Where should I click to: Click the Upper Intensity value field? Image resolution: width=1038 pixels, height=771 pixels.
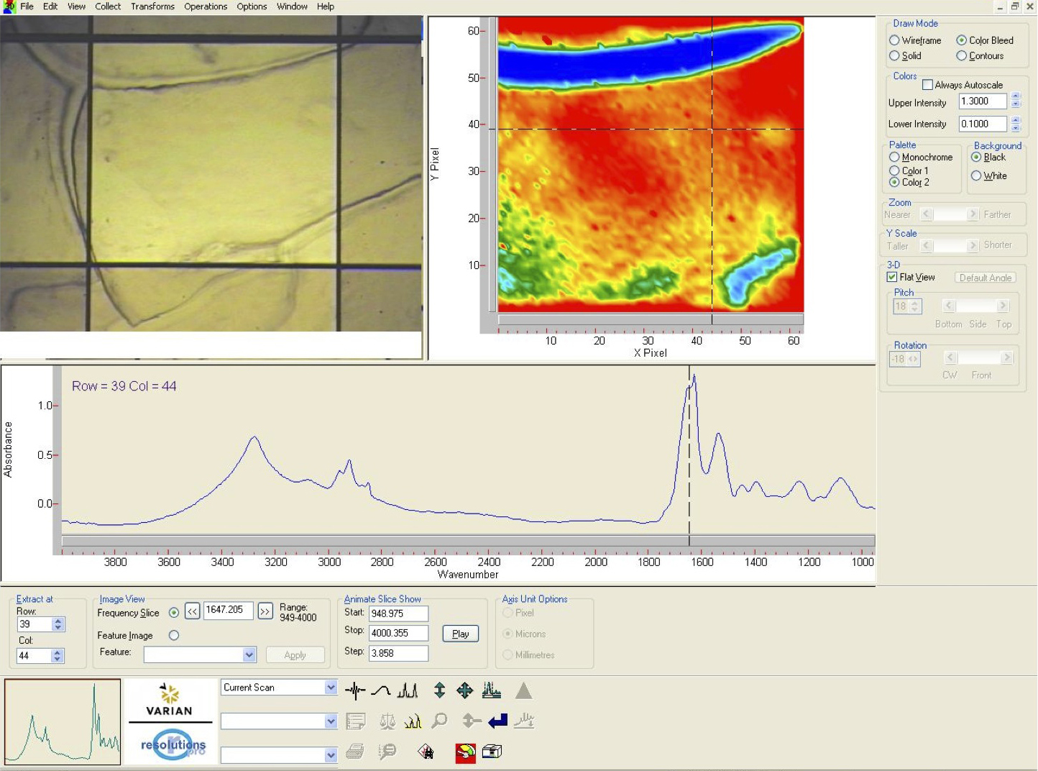[x=983, y=101]
